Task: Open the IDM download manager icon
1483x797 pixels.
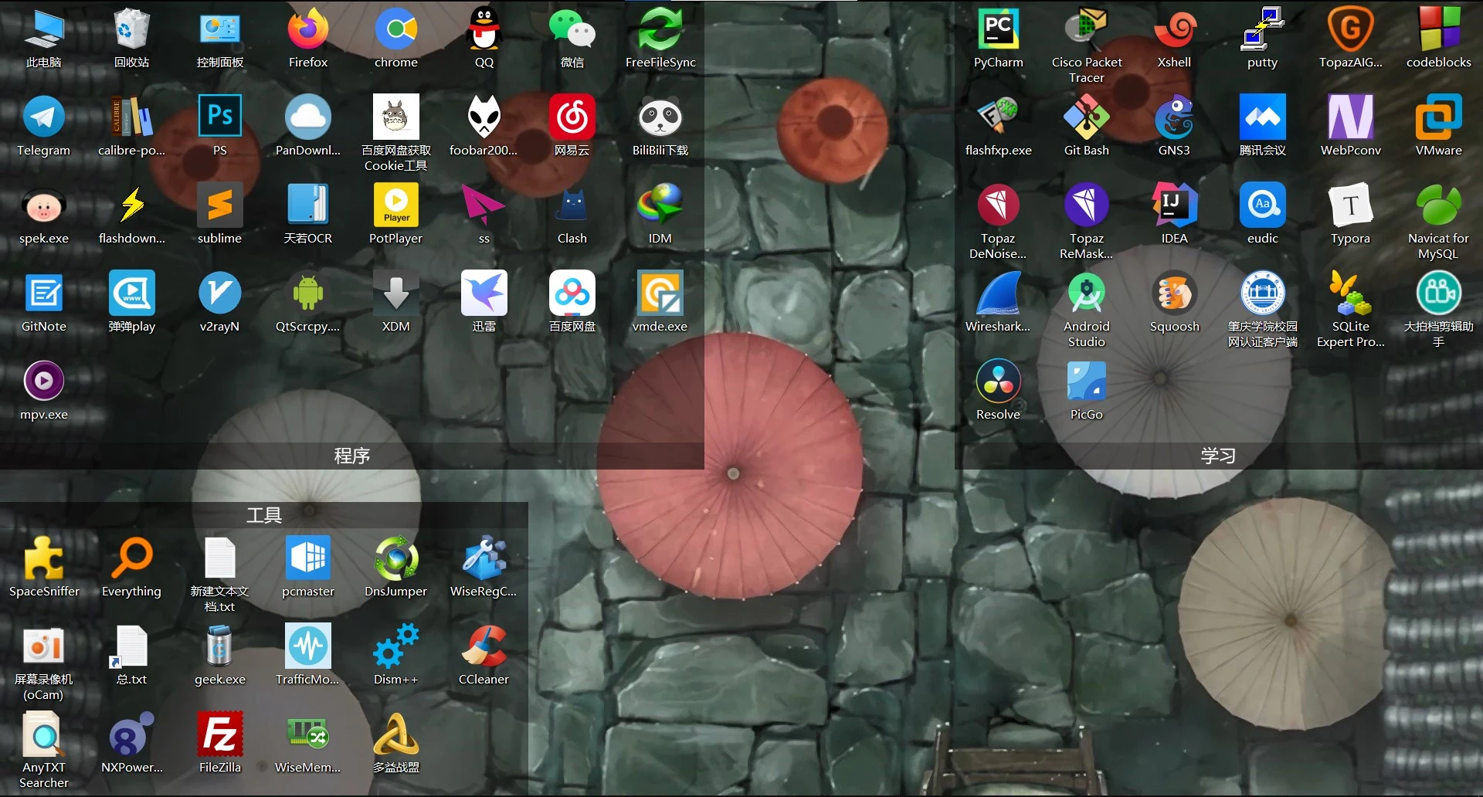Action: point(660,205)
